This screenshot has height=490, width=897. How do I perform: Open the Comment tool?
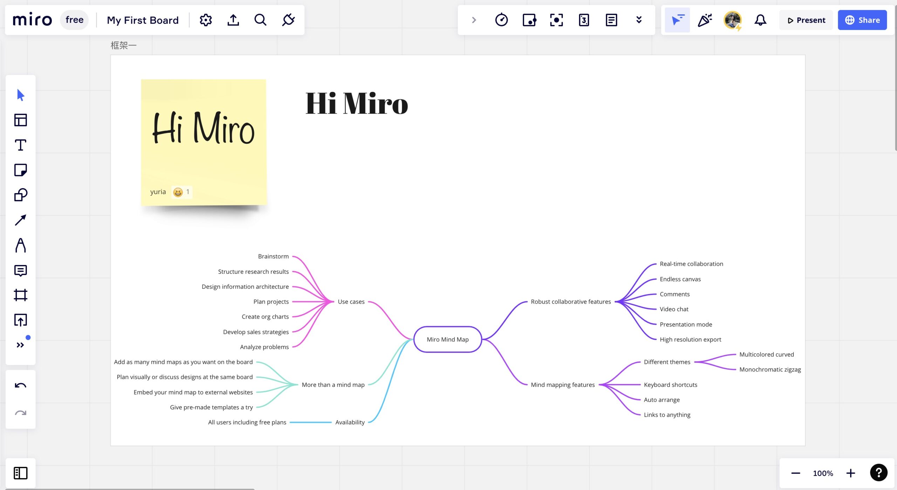[x=20, y=270]
